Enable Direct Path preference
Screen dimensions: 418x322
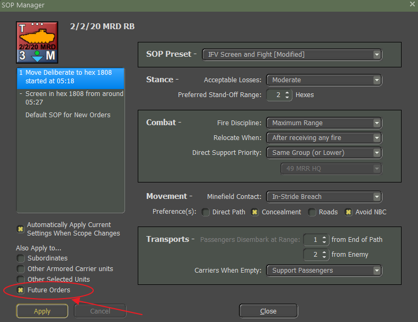point(206,212)
